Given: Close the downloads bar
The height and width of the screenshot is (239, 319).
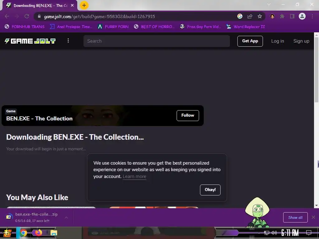Looking at the screenshot, I should [313, 217].
